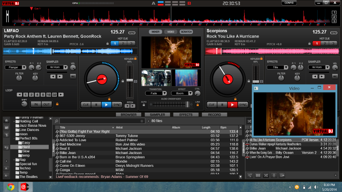
Task: Click the favorites star sidebar icon
Action: pyautogui.click(x=6, y=120)
